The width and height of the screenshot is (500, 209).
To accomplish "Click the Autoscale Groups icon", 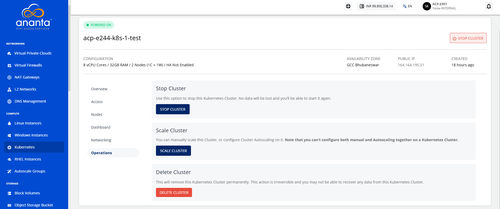I will (x=9, y=171).
